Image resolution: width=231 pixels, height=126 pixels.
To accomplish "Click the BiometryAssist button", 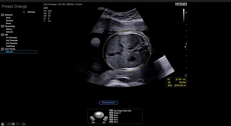I will pos(108,103).
